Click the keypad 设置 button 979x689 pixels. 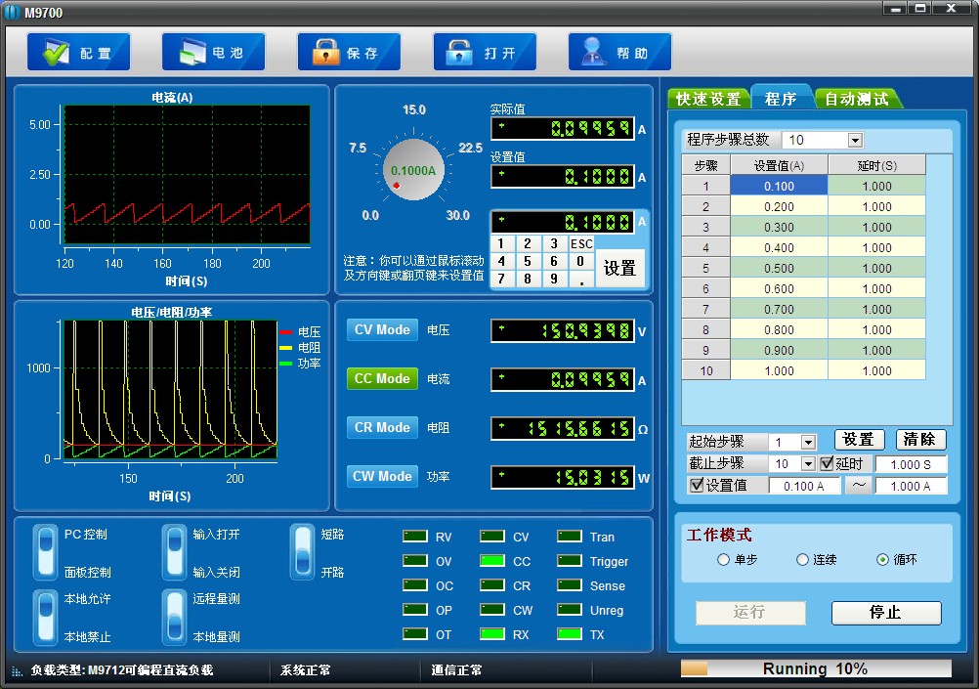619,269
